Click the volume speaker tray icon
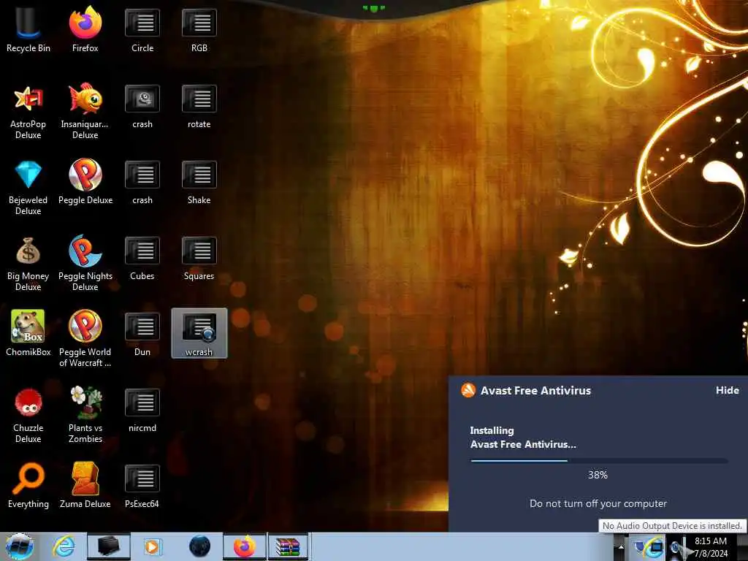Image resolution: width=748 pixels, height=561 pixels. click(x=676, y=549)
